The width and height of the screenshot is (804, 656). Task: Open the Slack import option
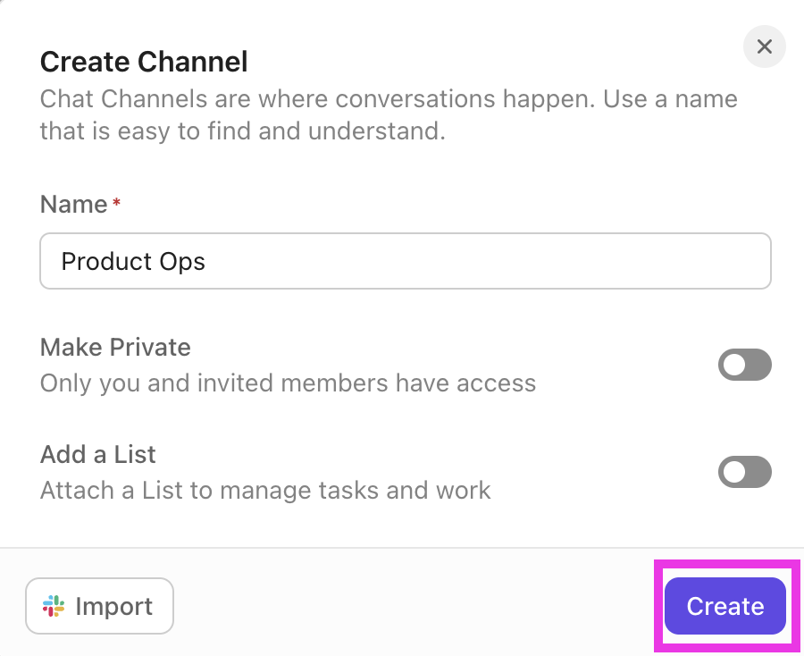pyautogui.click(x=99, y=606)
